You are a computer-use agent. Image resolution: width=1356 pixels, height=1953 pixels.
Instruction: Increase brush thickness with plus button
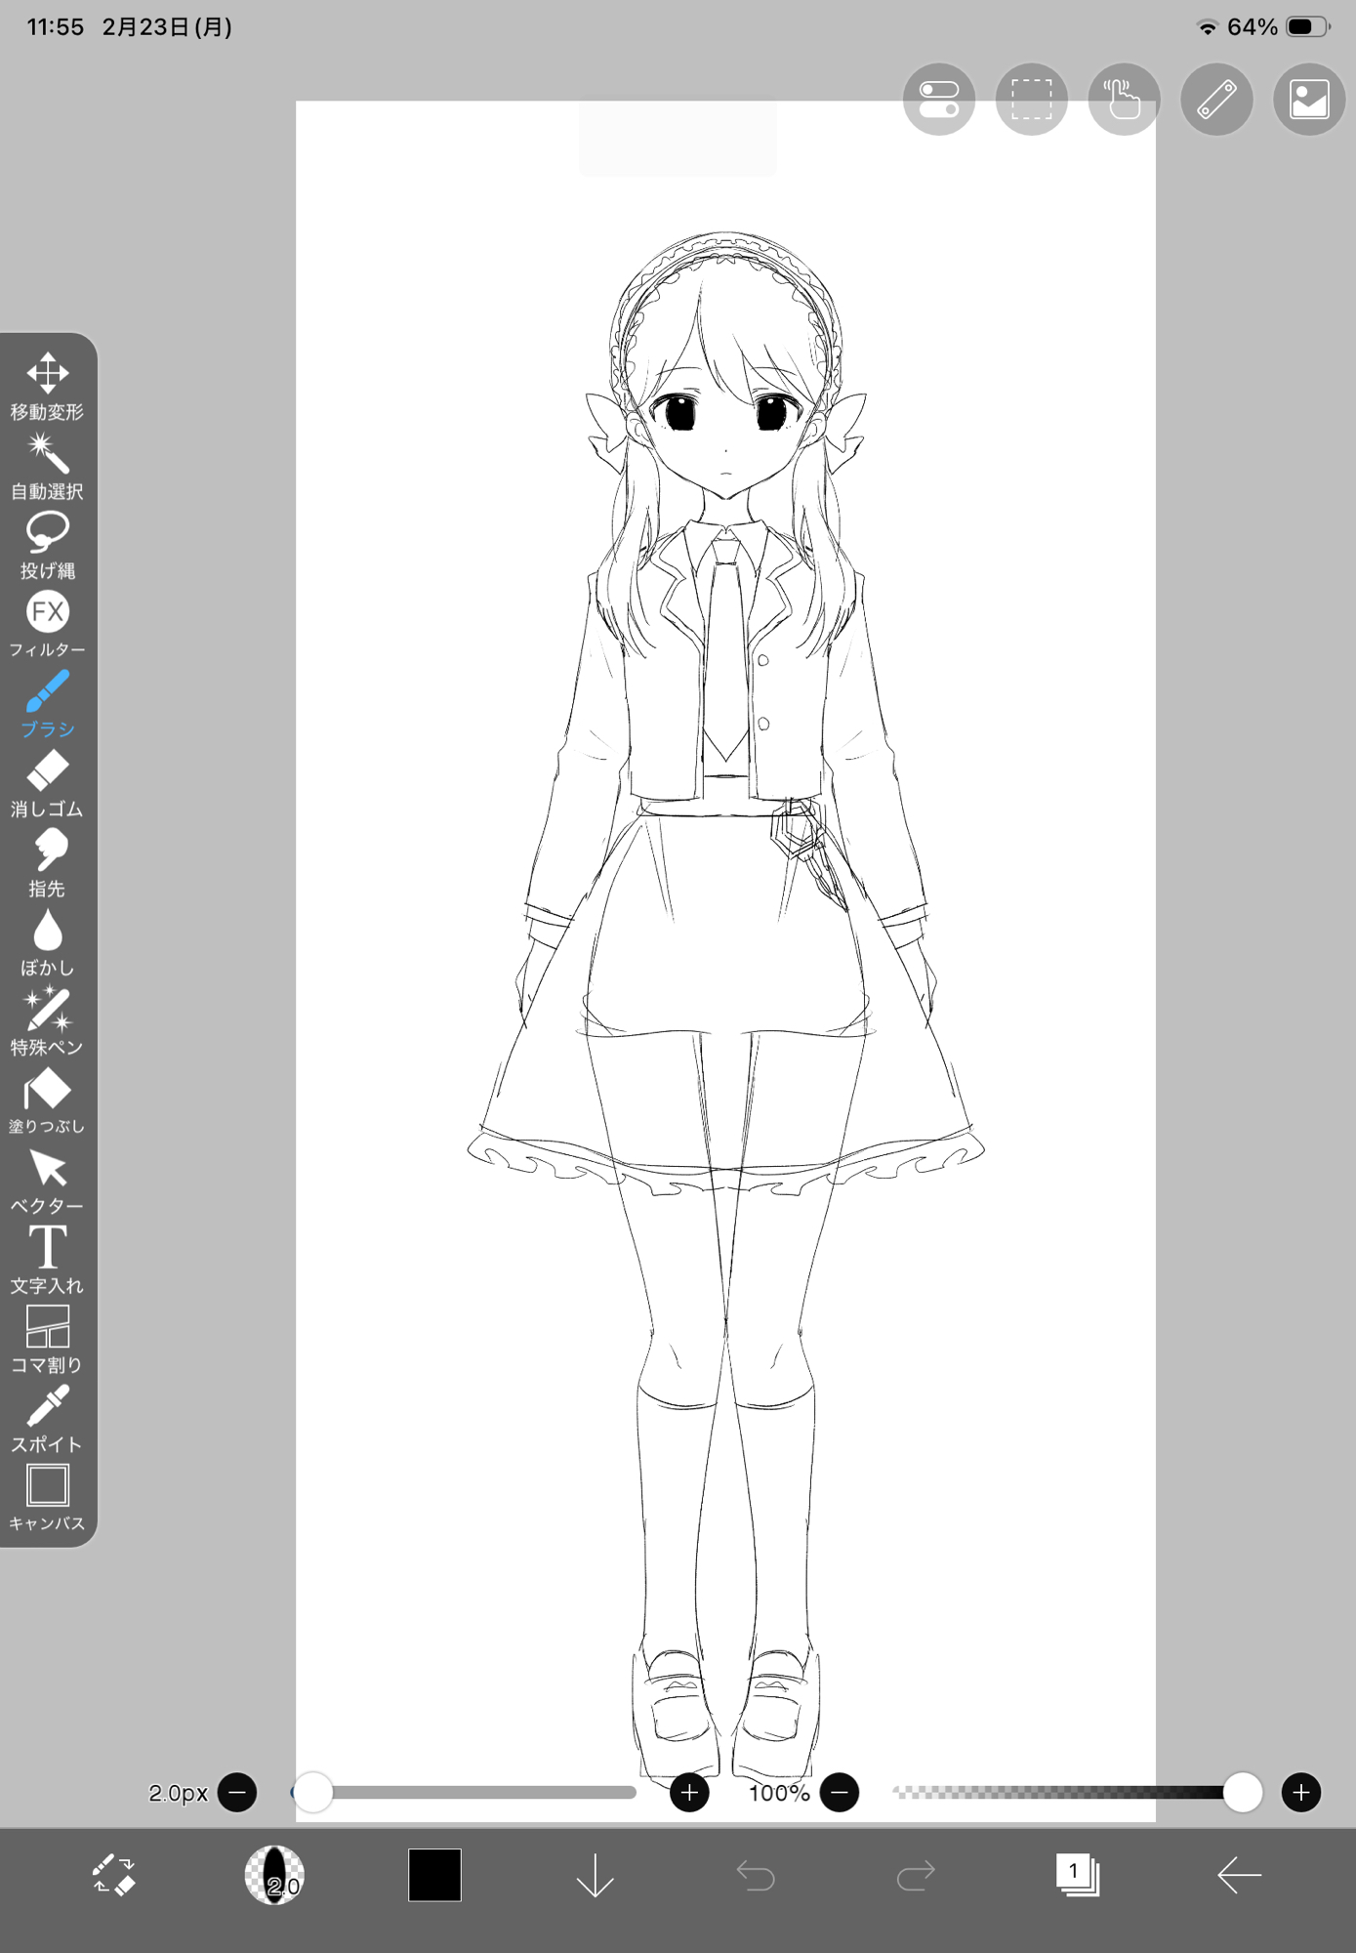tap(689, 1792)
